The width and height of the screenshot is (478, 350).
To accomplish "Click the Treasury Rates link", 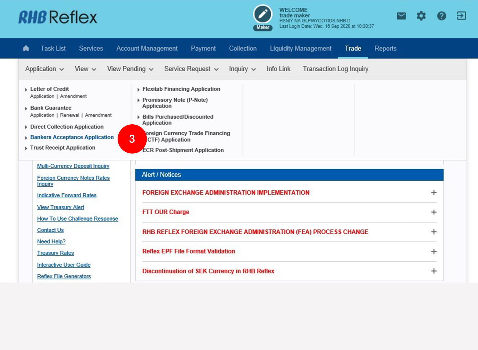I will 56,253.
